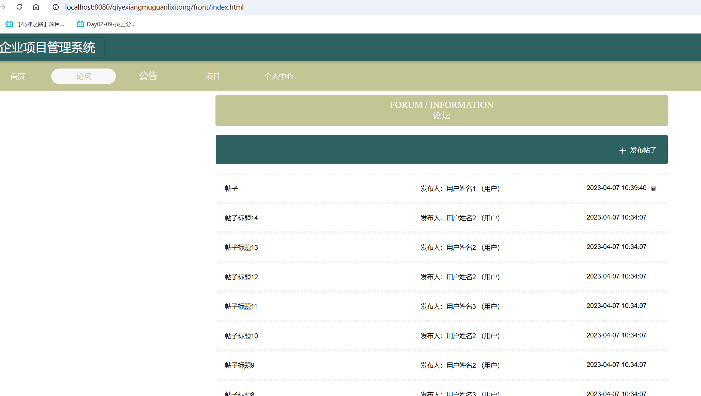Image resolution: width=701 pixels, height=396 pixels.
Task: Click author 用户姓名1 on the 帖子 row
Action: 461,189
